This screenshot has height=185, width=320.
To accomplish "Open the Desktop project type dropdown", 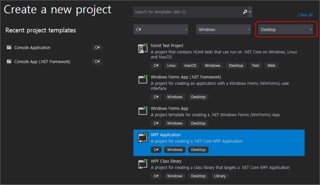I will click(x=286, y=30).
